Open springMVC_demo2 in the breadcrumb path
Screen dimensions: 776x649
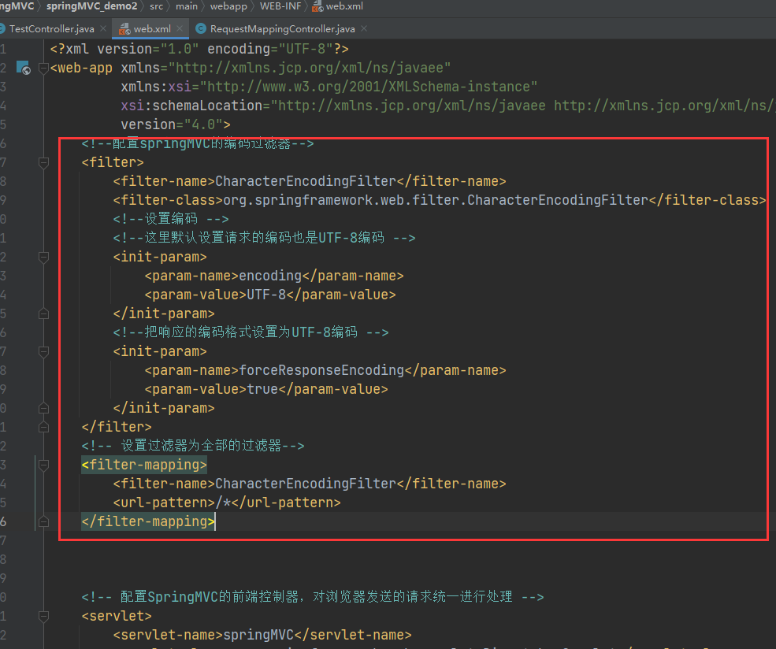pyautogui.click(x=91, y=6)
